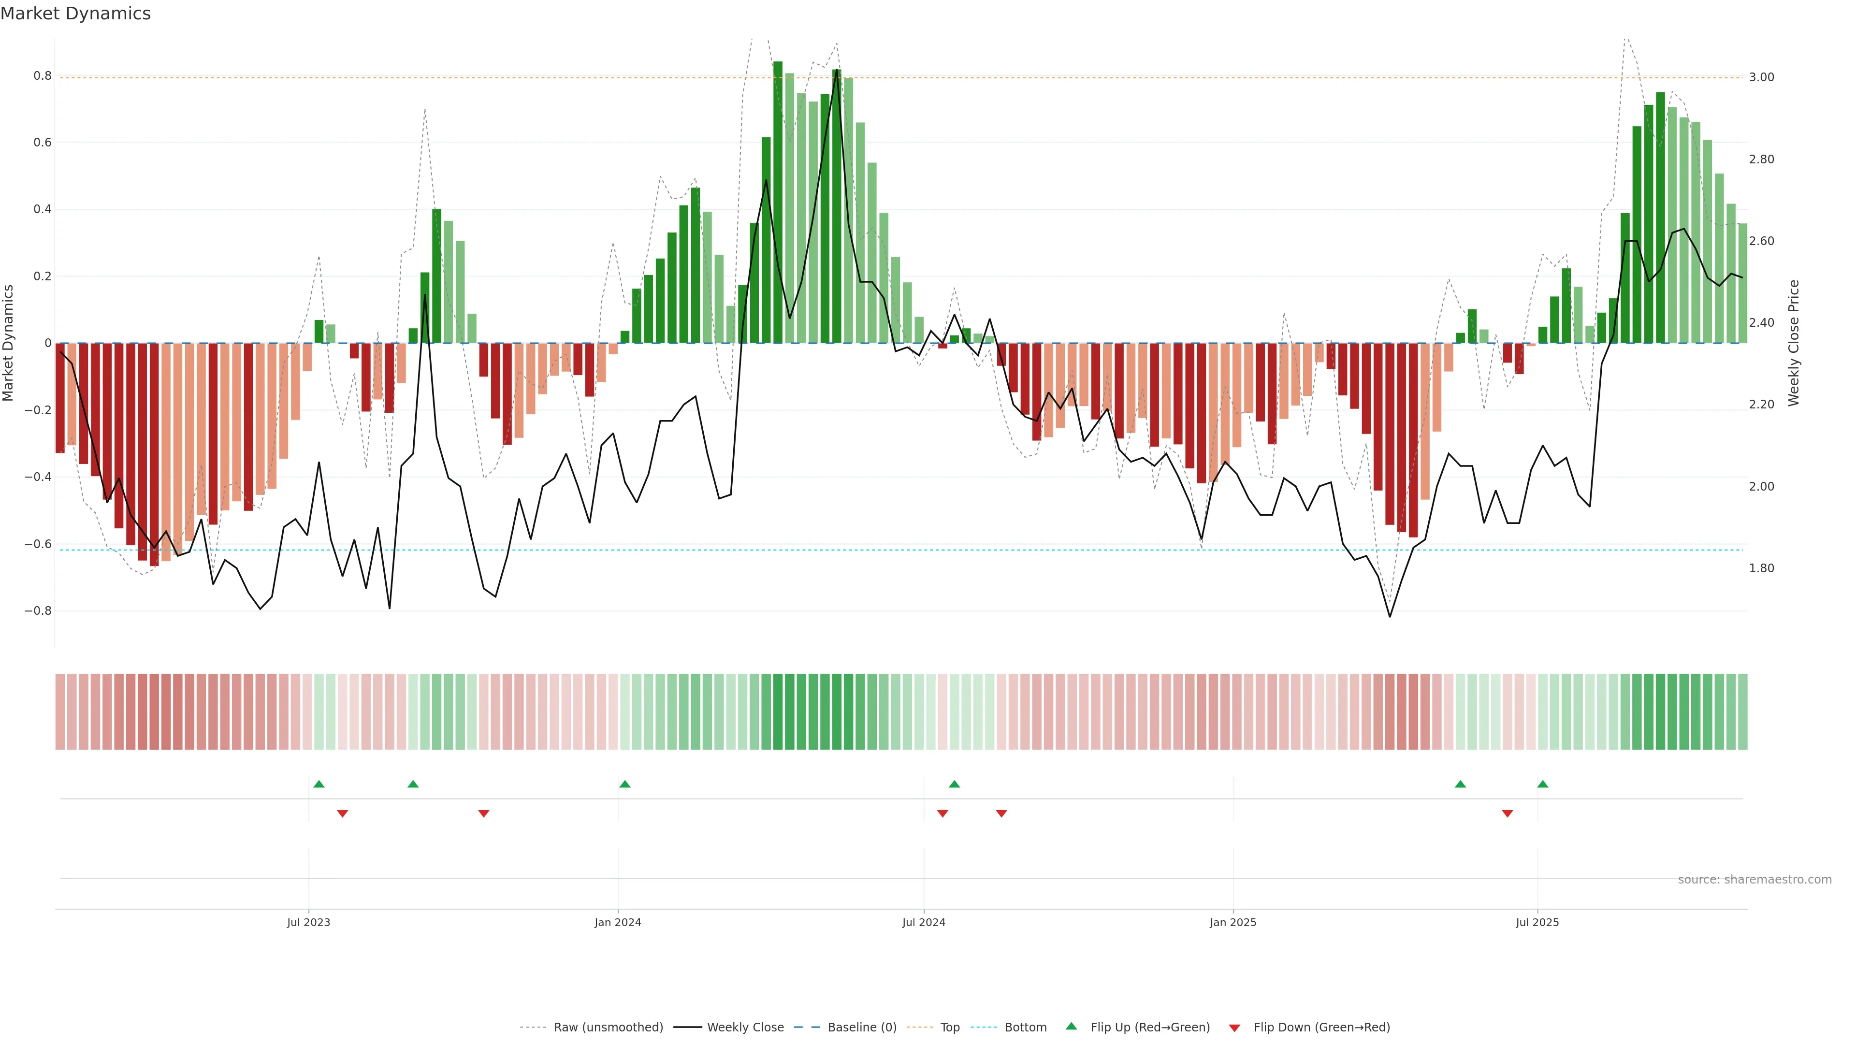The width and height of the screenshot is (1856, 1044).
Task: Click the green flip-up marker at Jul 2025
Action: [1543, 784]
